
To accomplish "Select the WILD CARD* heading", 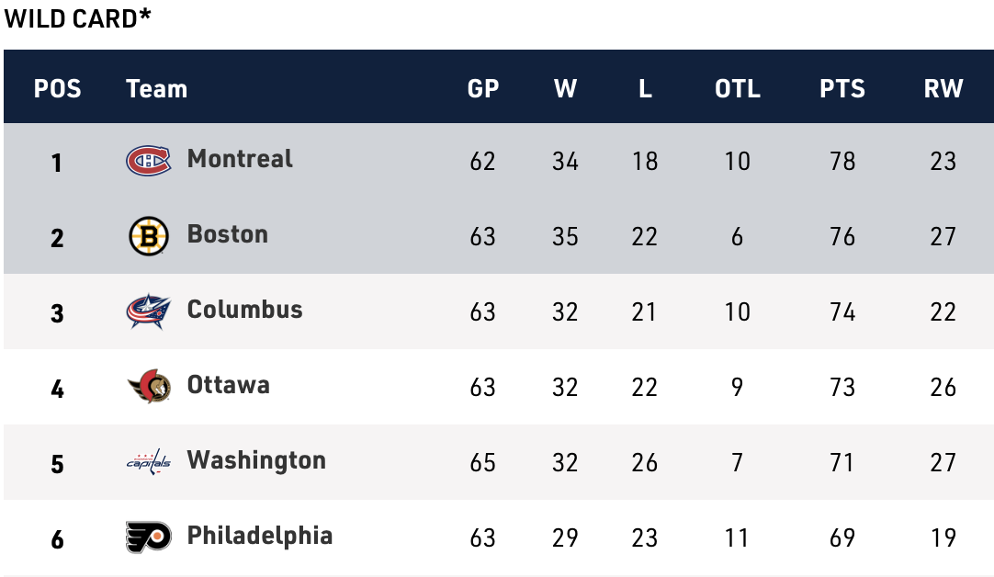I will [x=77, y=18].
